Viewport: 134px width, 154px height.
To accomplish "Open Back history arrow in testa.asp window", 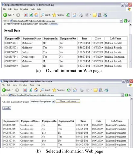I will (x=12, y=90).
